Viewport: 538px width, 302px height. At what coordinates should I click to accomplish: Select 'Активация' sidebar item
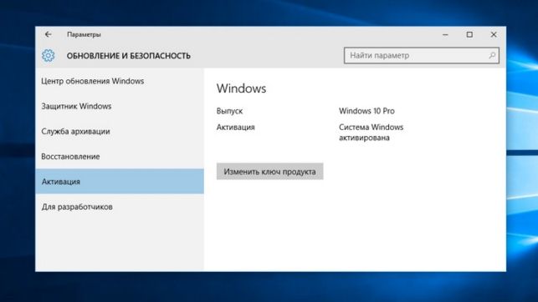(120, 181)
